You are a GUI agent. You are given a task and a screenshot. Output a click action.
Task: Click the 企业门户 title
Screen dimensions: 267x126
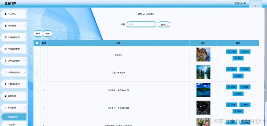10,3
